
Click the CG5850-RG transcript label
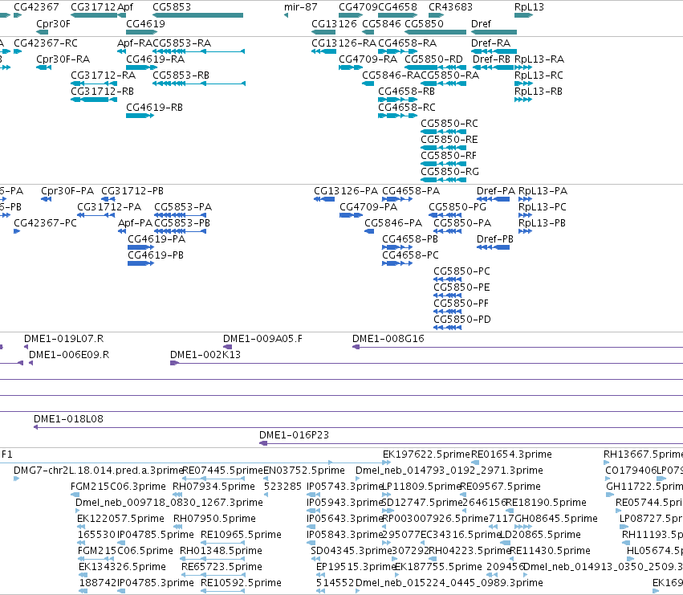coord(450,172)
